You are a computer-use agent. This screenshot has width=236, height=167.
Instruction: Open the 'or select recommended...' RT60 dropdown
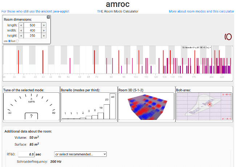pos(80,154)
